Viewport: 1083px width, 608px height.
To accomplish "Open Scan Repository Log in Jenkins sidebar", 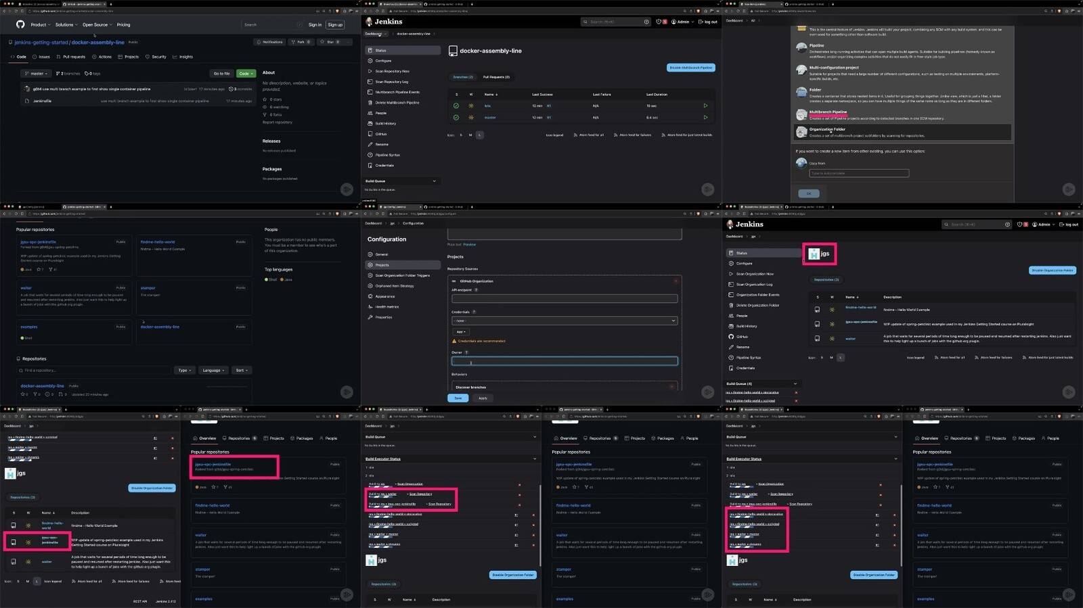I will point(391,82).
